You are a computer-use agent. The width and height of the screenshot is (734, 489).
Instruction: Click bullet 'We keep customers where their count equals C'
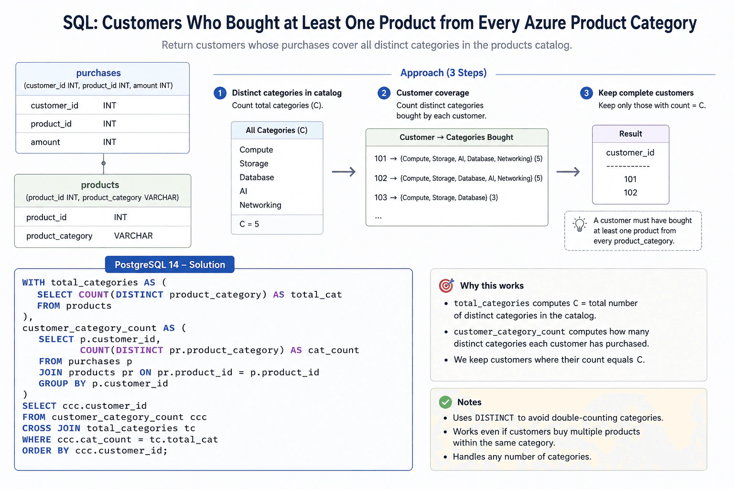tap(549, 360)
